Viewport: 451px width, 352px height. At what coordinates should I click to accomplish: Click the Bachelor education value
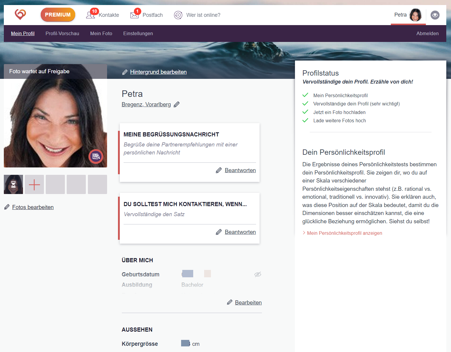(x=192, y=285)
